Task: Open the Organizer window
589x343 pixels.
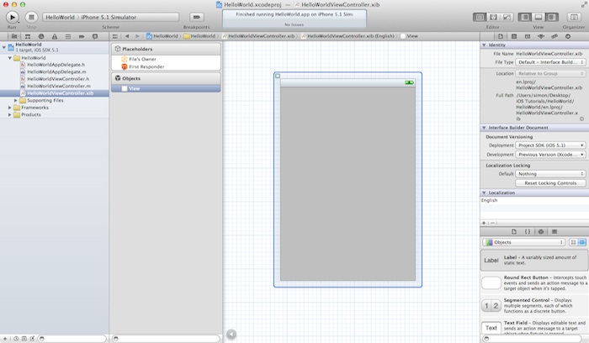Action: [x=573, y=17]
